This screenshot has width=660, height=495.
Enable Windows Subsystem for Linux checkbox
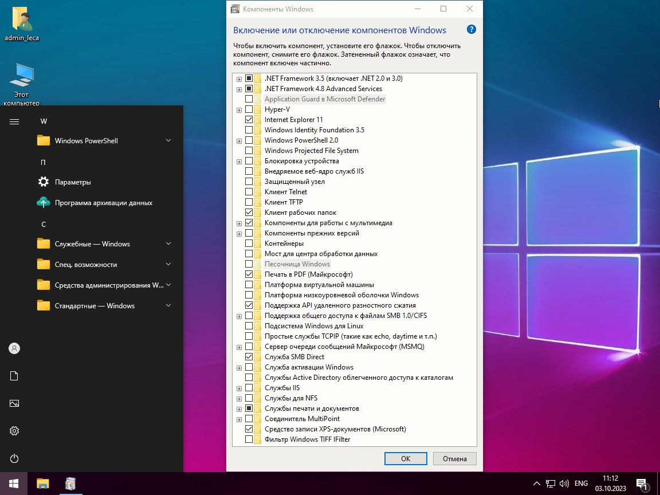[x=249, y=326]
